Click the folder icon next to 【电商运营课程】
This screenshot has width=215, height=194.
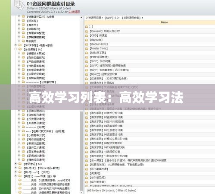pyautogui.click(x=23, y=70)
